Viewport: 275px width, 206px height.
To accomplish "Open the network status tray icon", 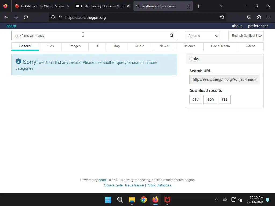I will 233,200.
